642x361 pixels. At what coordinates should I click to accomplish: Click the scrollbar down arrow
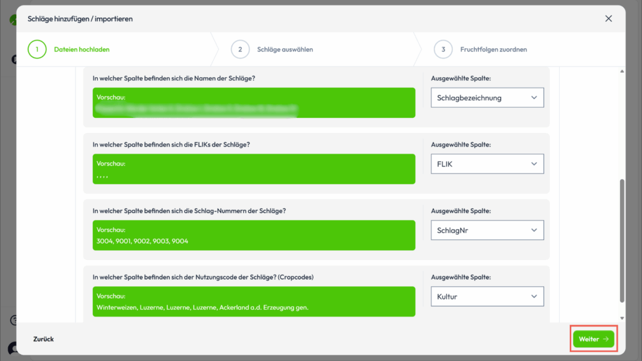(622, 318)
